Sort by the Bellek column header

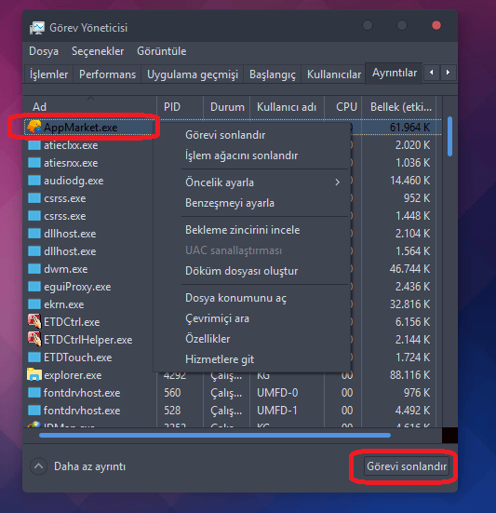[401, 107]
